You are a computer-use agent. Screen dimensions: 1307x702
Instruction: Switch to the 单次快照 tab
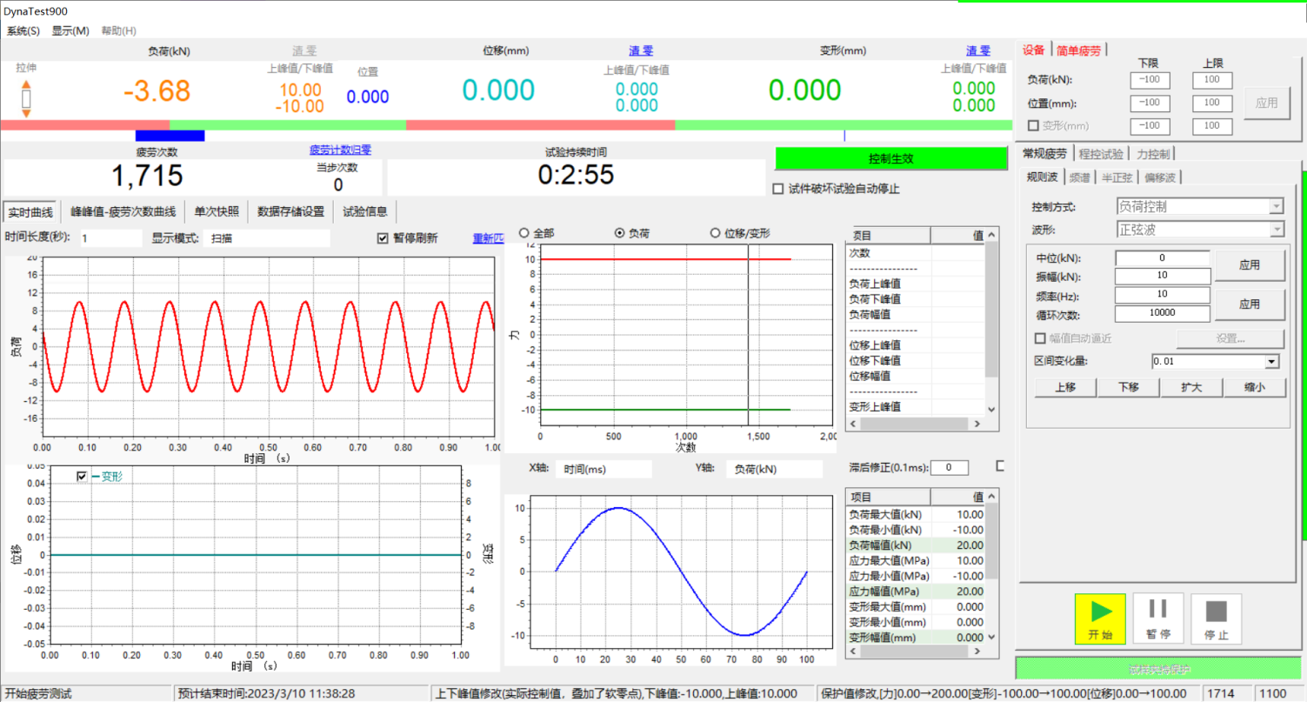coord(217,211)
